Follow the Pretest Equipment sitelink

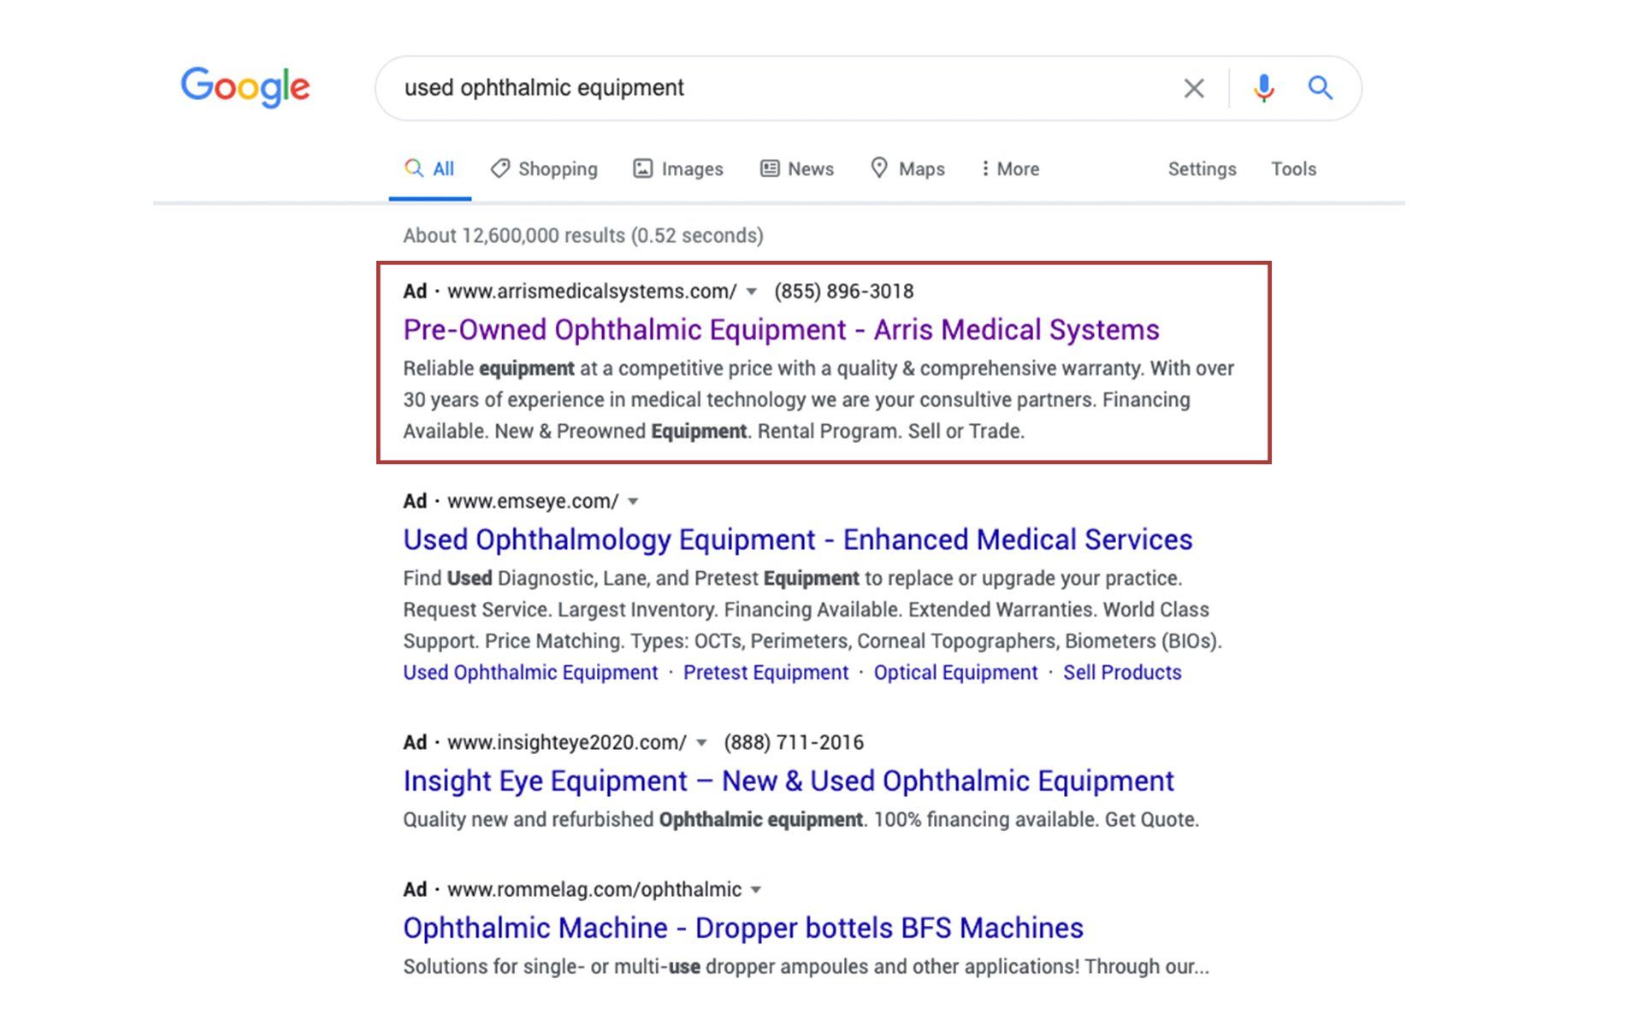(x=765, y=672)
